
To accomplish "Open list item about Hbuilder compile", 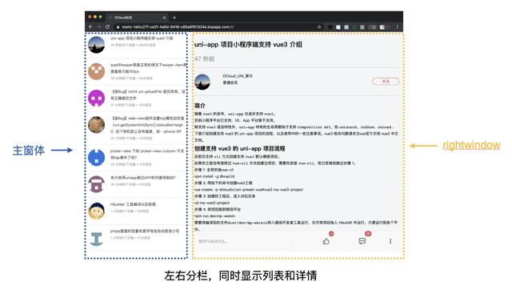I will coord(137,211).
